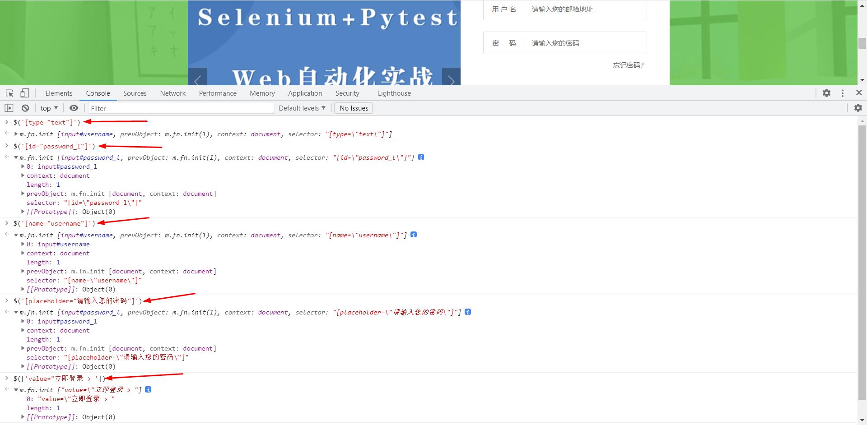The height and width of the screenshot is (425, 867).
Task: Click the command $('[type="text"]')
Action: coord(47,122)
